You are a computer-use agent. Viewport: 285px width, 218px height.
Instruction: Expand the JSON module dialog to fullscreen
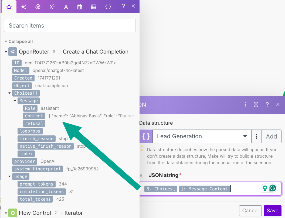pos(256,105)
